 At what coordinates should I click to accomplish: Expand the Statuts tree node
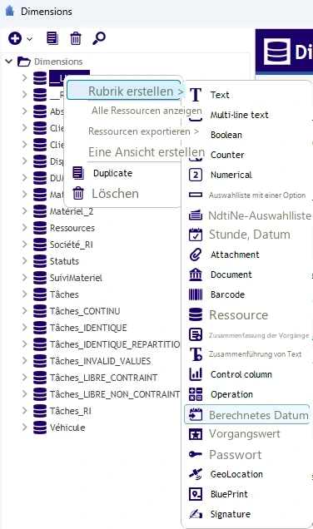pyautogui.click(x=25, y=261)
